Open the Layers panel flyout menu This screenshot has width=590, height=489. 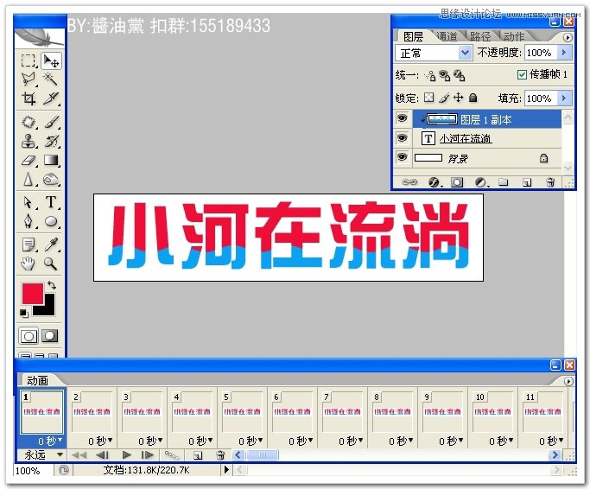pos(568,37)
